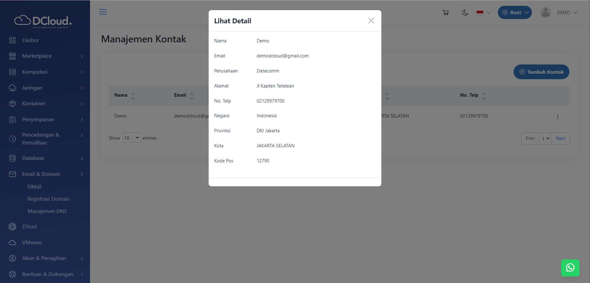Screen dimensions: 590x283
Task: Toggle the sidebar with the hamburger menu
Action: click(x=103, y=12)
